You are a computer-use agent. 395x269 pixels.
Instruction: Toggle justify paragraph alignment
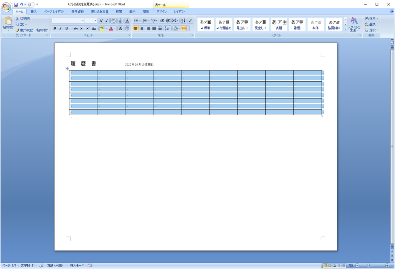coord(154,28)
